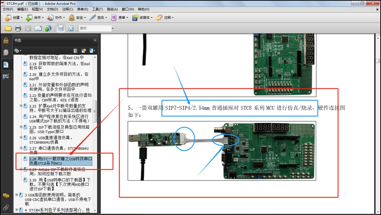Open the 表单 (Forms) toolbar dropdown

pyautogui.click(x=119, y=17)
